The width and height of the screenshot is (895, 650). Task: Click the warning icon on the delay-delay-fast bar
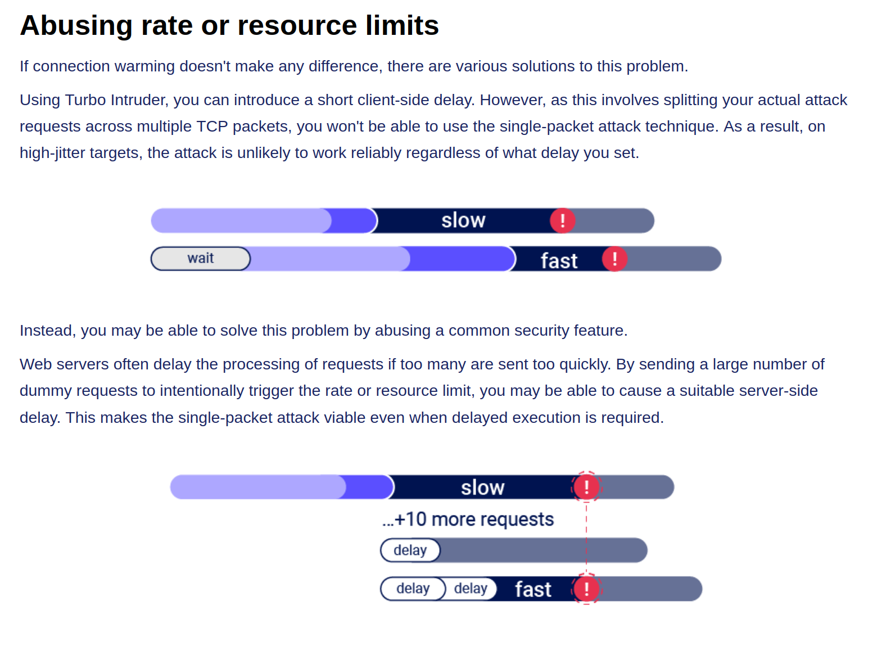[586, 589]
